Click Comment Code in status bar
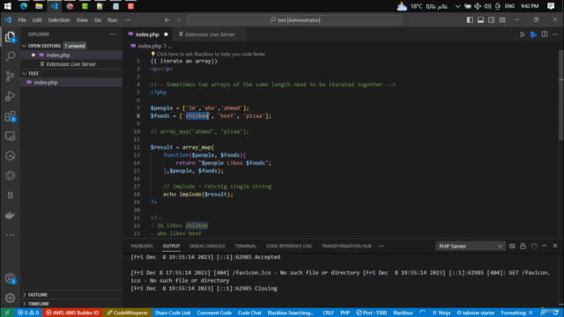564x317 pixels. (x=214, y=313)
